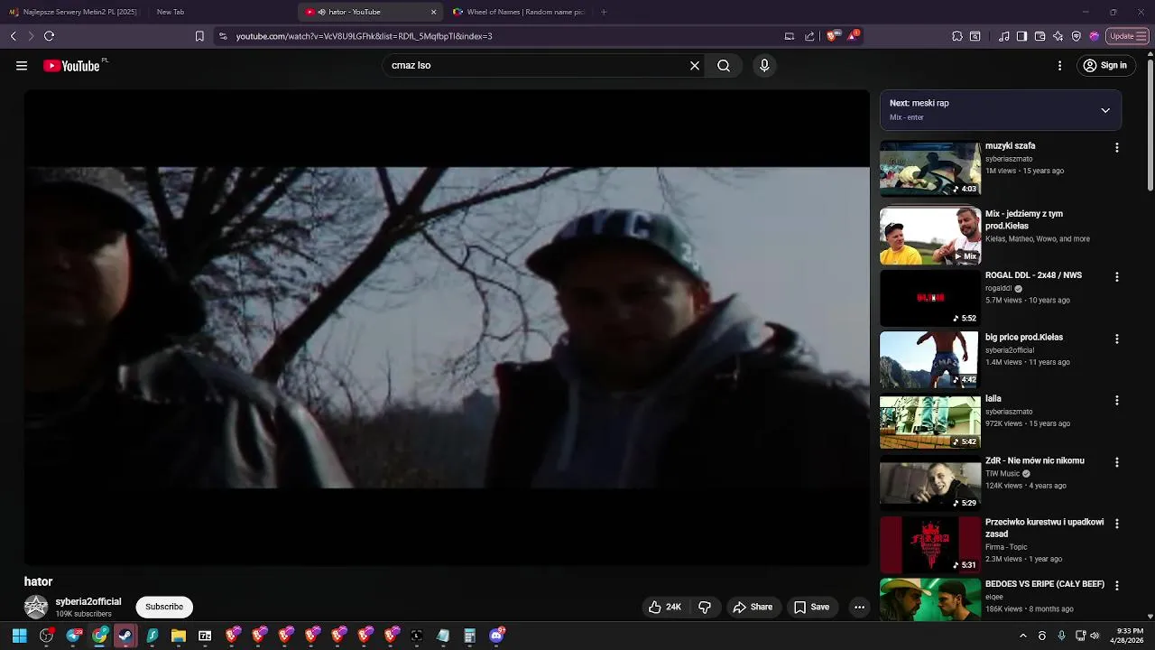Share this page via address-bar share icon
Screen dimensions: 1155x650
point(809,36)
